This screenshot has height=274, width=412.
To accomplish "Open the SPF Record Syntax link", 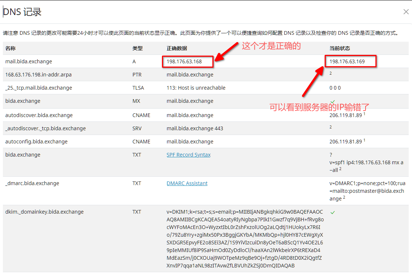I will click(x=188, y=155).
